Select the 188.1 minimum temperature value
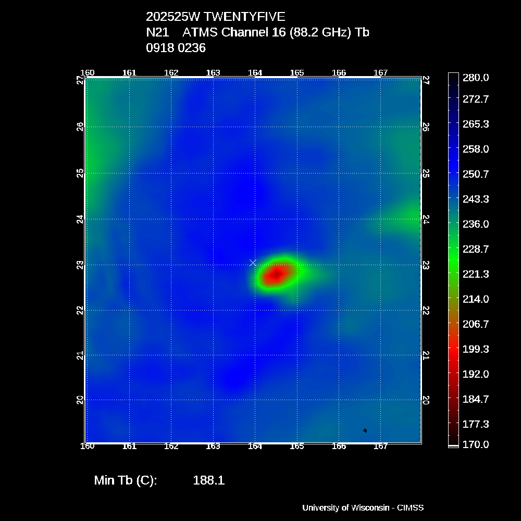The width and height of the screenshot is (521, 521). point(208,480)
